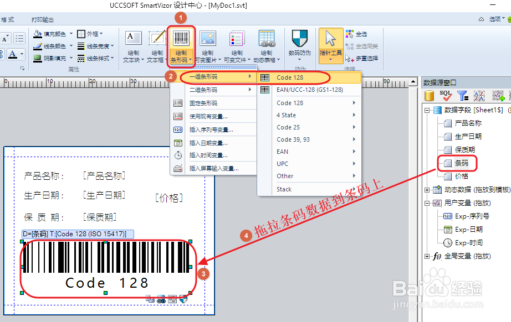Screen dimensions: 511x322
Task: Click the Select Same Type (全选同类) option
Action: click(362, 46)
